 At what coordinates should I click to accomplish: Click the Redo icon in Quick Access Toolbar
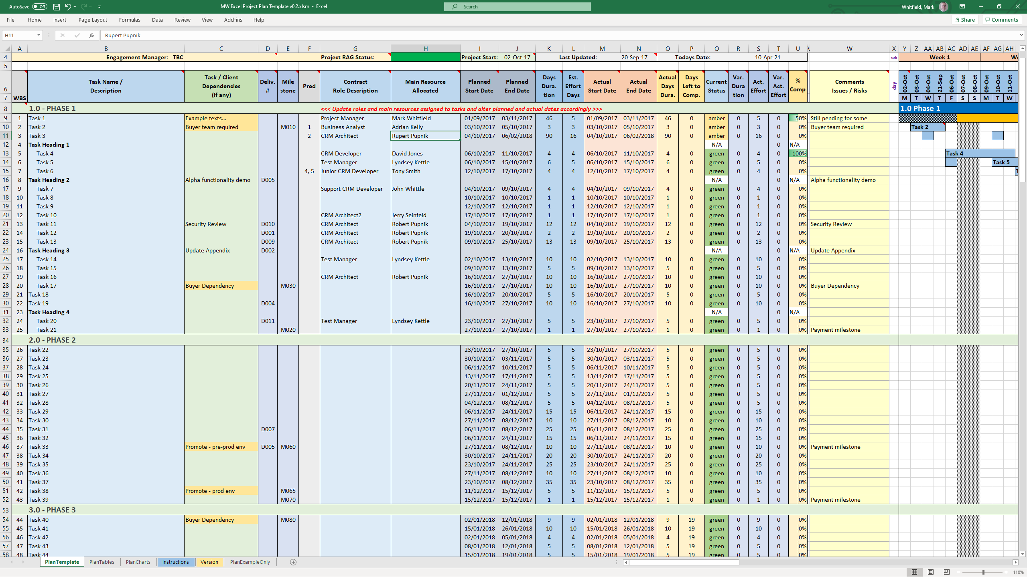pyautogui.click(x=84, y=6)
